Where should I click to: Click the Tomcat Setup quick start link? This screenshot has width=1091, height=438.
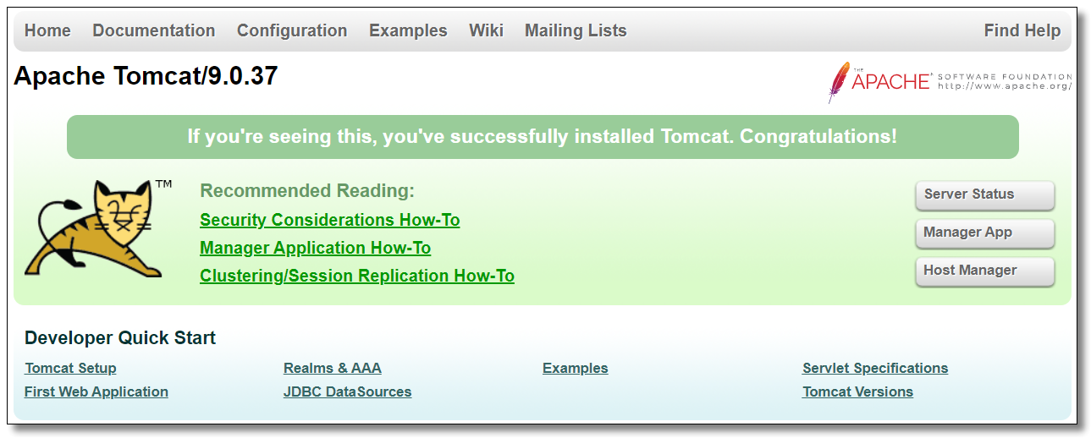pyautogui.click(x=70, y=368)
